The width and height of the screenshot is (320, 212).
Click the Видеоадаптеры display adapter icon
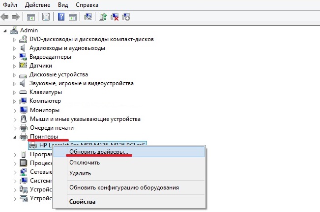tap(23, 57)
